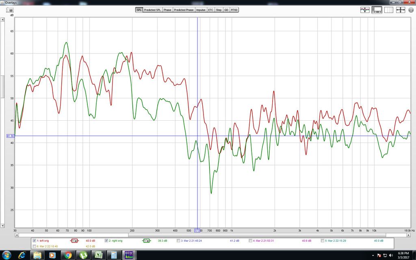This screenshot has width=416, height=260.
Task: Click the 48.0 dB value for left orig
Action: (90, 241)
